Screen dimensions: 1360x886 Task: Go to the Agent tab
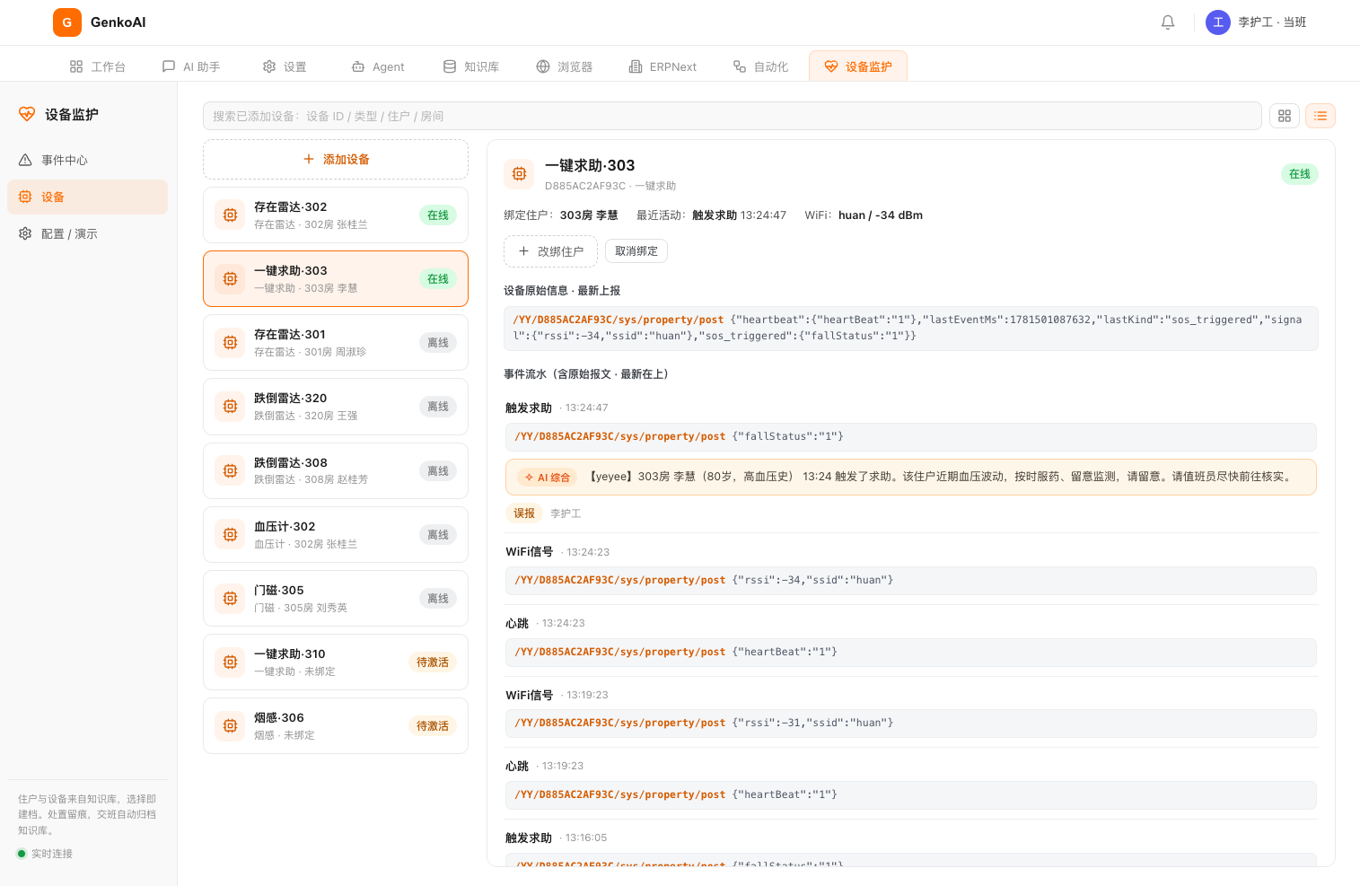(x=378, y=66)
